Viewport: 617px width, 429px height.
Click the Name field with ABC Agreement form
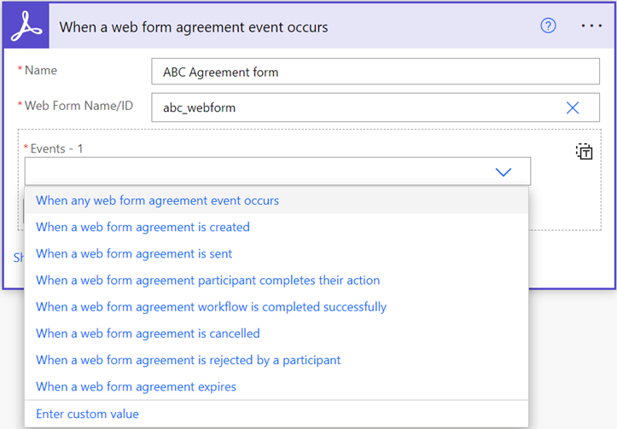(375, 72)
